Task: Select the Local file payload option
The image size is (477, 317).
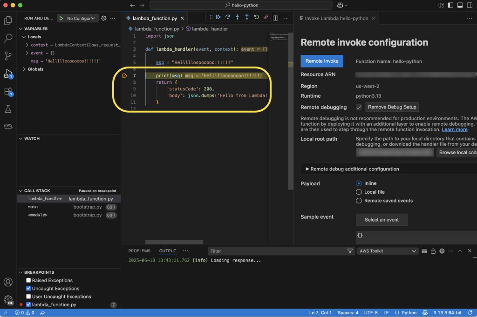Action: coord(359,192)
